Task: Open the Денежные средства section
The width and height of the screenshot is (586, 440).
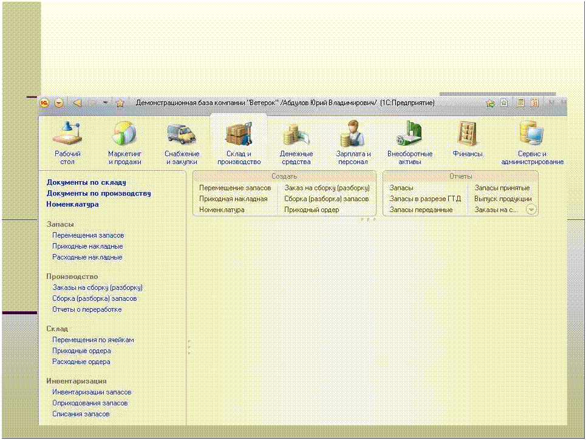Action: click(x=296, y=143)
